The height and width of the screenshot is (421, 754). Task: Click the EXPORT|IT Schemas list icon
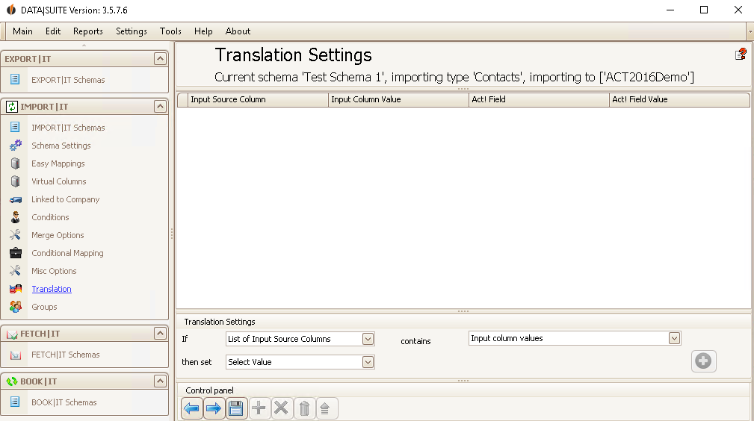[15, 79]
